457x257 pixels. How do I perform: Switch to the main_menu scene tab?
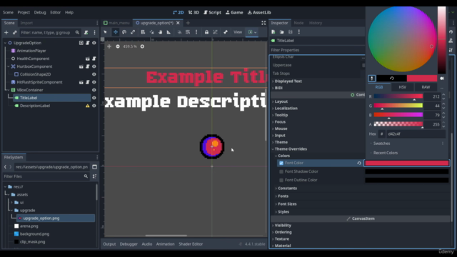116,23
